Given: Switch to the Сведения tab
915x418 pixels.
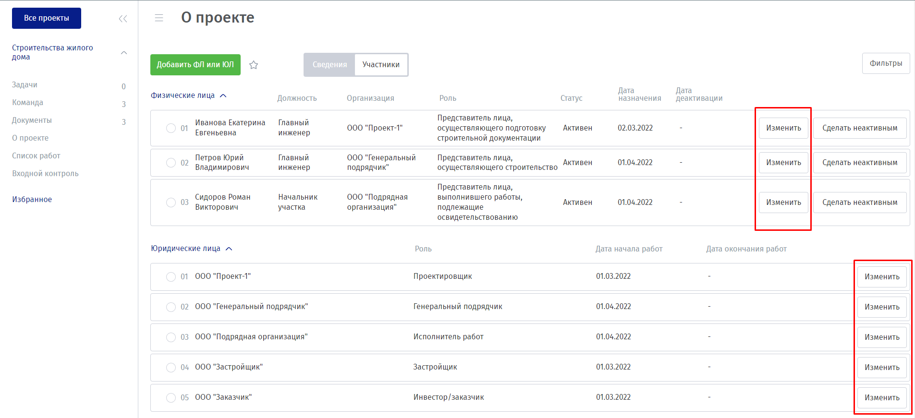Looking at the screenshot, I should pyautogui.click(x=329, y=65).
